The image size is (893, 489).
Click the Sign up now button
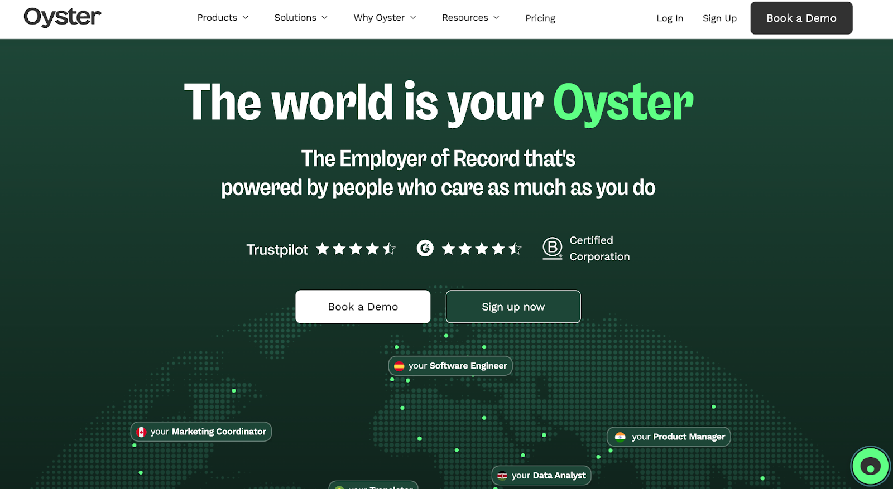pos(513,307)
